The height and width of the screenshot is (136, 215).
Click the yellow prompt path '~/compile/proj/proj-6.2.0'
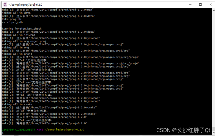(x=64, y=130)
